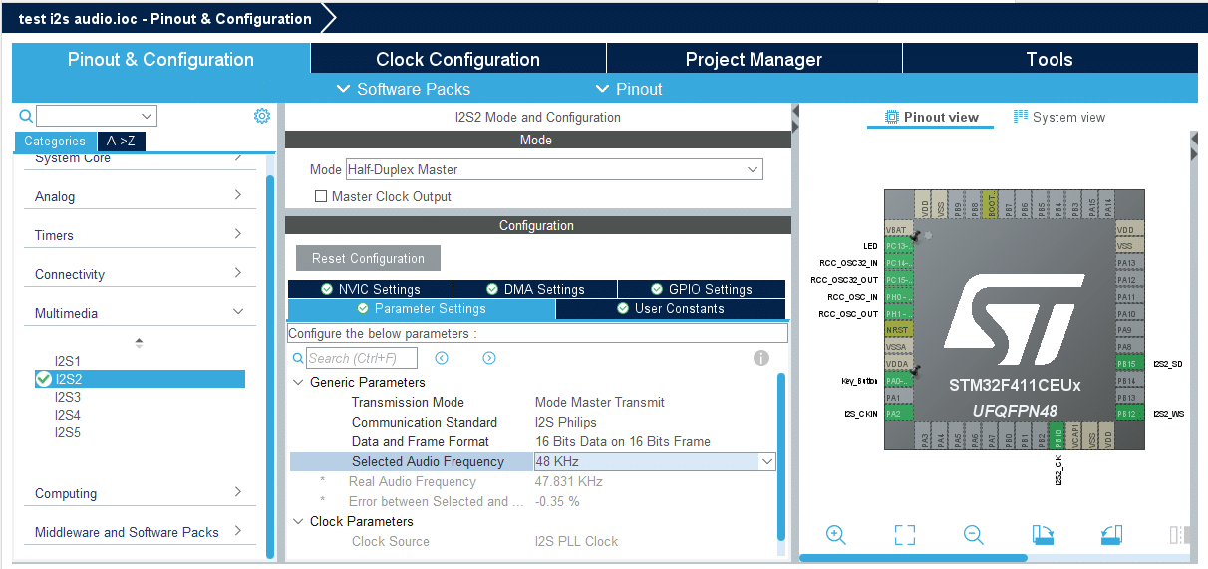Click the Reset Configuration button

tap(368, 258)
